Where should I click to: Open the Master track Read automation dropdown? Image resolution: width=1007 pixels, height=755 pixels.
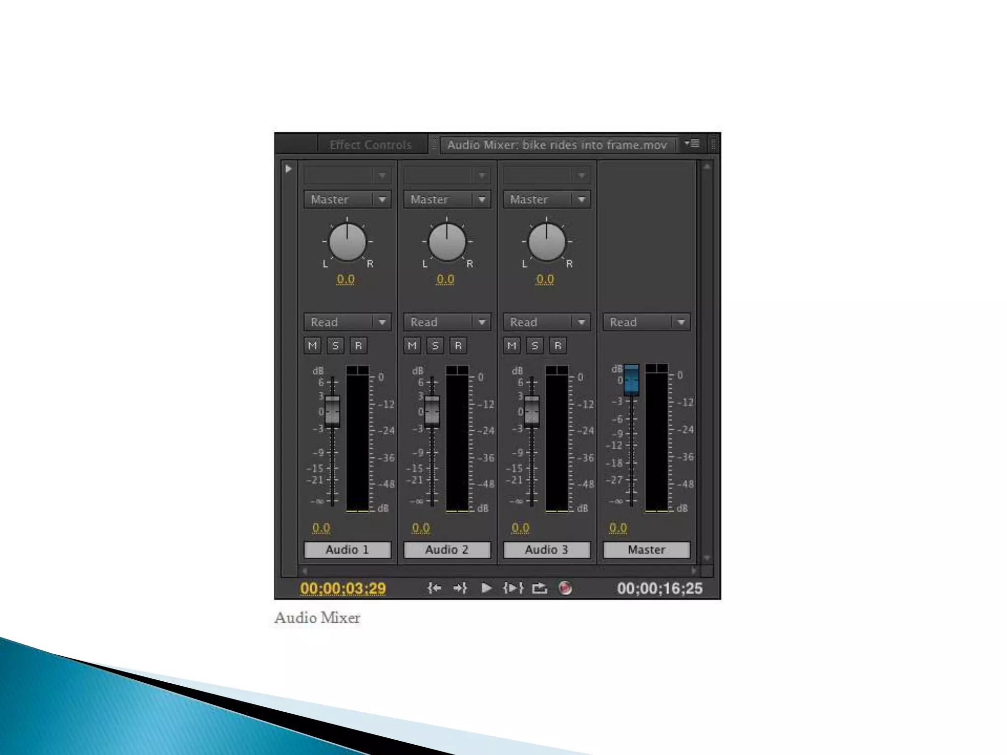tap(646, 322)
